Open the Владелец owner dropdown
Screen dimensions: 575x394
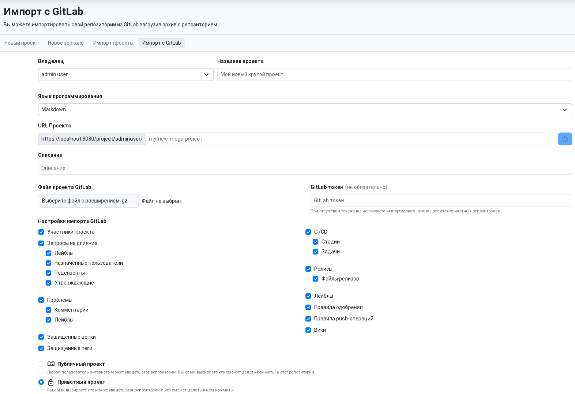126,74
